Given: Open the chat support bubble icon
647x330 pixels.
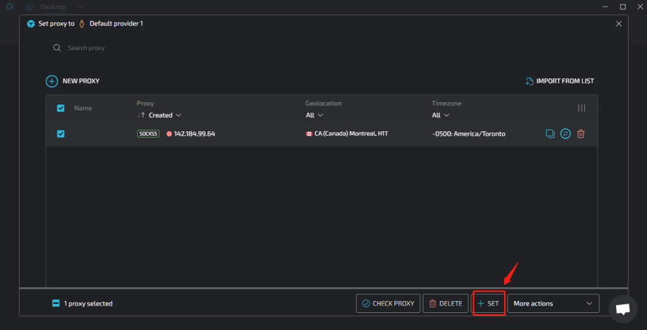Looking at the screenshot, I should pyautogui.click(x=623, y=309).
